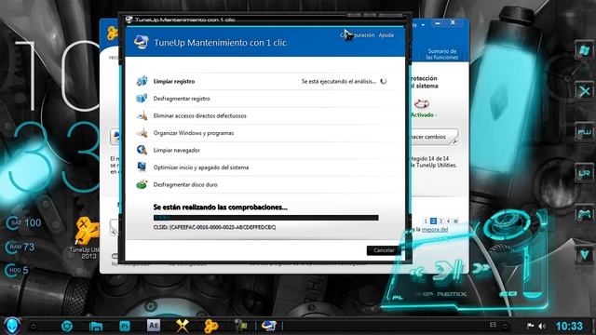Click the Alienware start orb

pos(12,326)
